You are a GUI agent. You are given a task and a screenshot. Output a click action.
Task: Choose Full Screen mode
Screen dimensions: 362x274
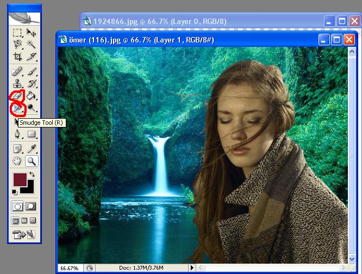[x=33, y=221]
